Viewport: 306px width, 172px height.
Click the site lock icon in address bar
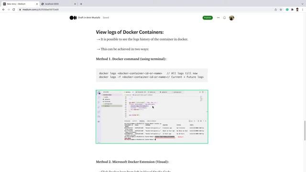click(20, 10)
